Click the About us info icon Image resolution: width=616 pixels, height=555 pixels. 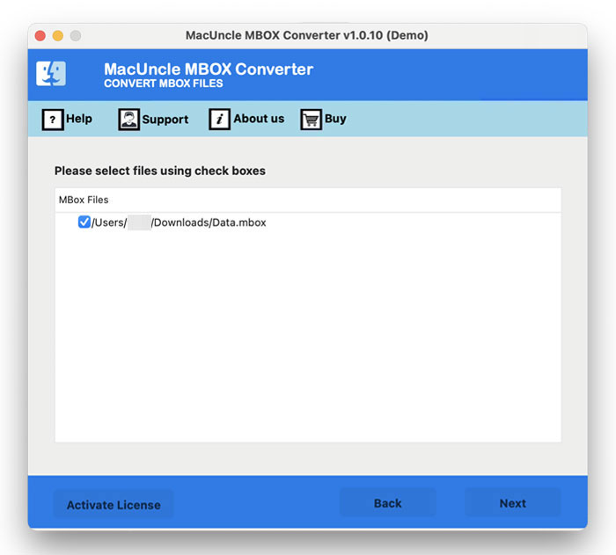click(219, 120)
